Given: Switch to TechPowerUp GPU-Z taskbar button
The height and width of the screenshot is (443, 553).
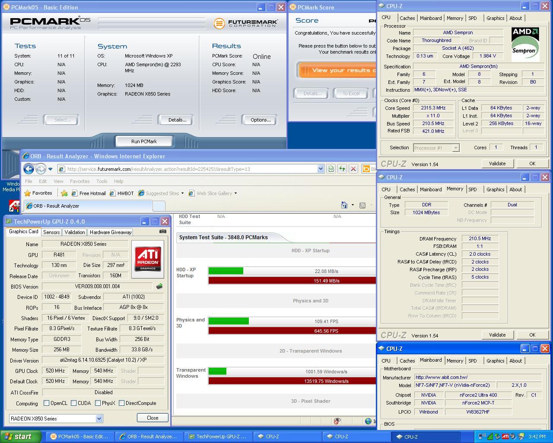Looking at the screenshot, I should 218,437.
